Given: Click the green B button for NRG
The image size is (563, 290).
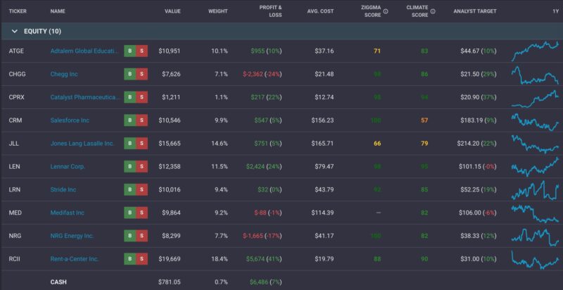Looking at the screenshot, I should coord(130,236).
